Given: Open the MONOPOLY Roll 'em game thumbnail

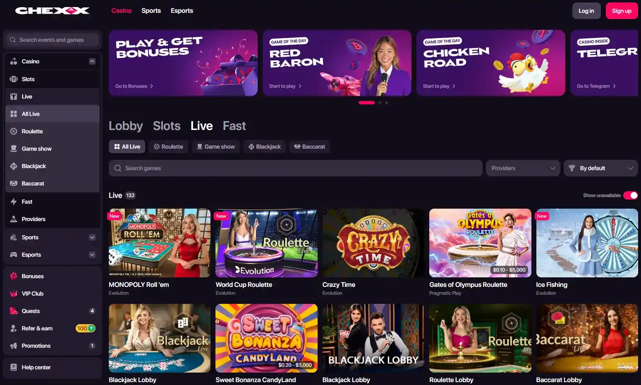Looking at the screenshot, I should tap(160, 243).
